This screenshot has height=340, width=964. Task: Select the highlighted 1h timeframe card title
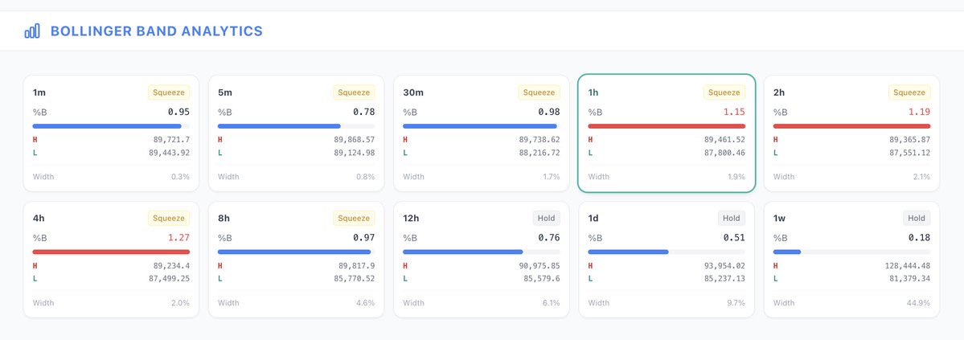593,93
